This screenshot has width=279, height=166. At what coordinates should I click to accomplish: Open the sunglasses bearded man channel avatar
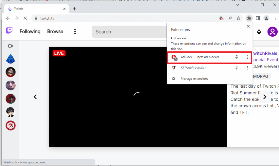11,72
